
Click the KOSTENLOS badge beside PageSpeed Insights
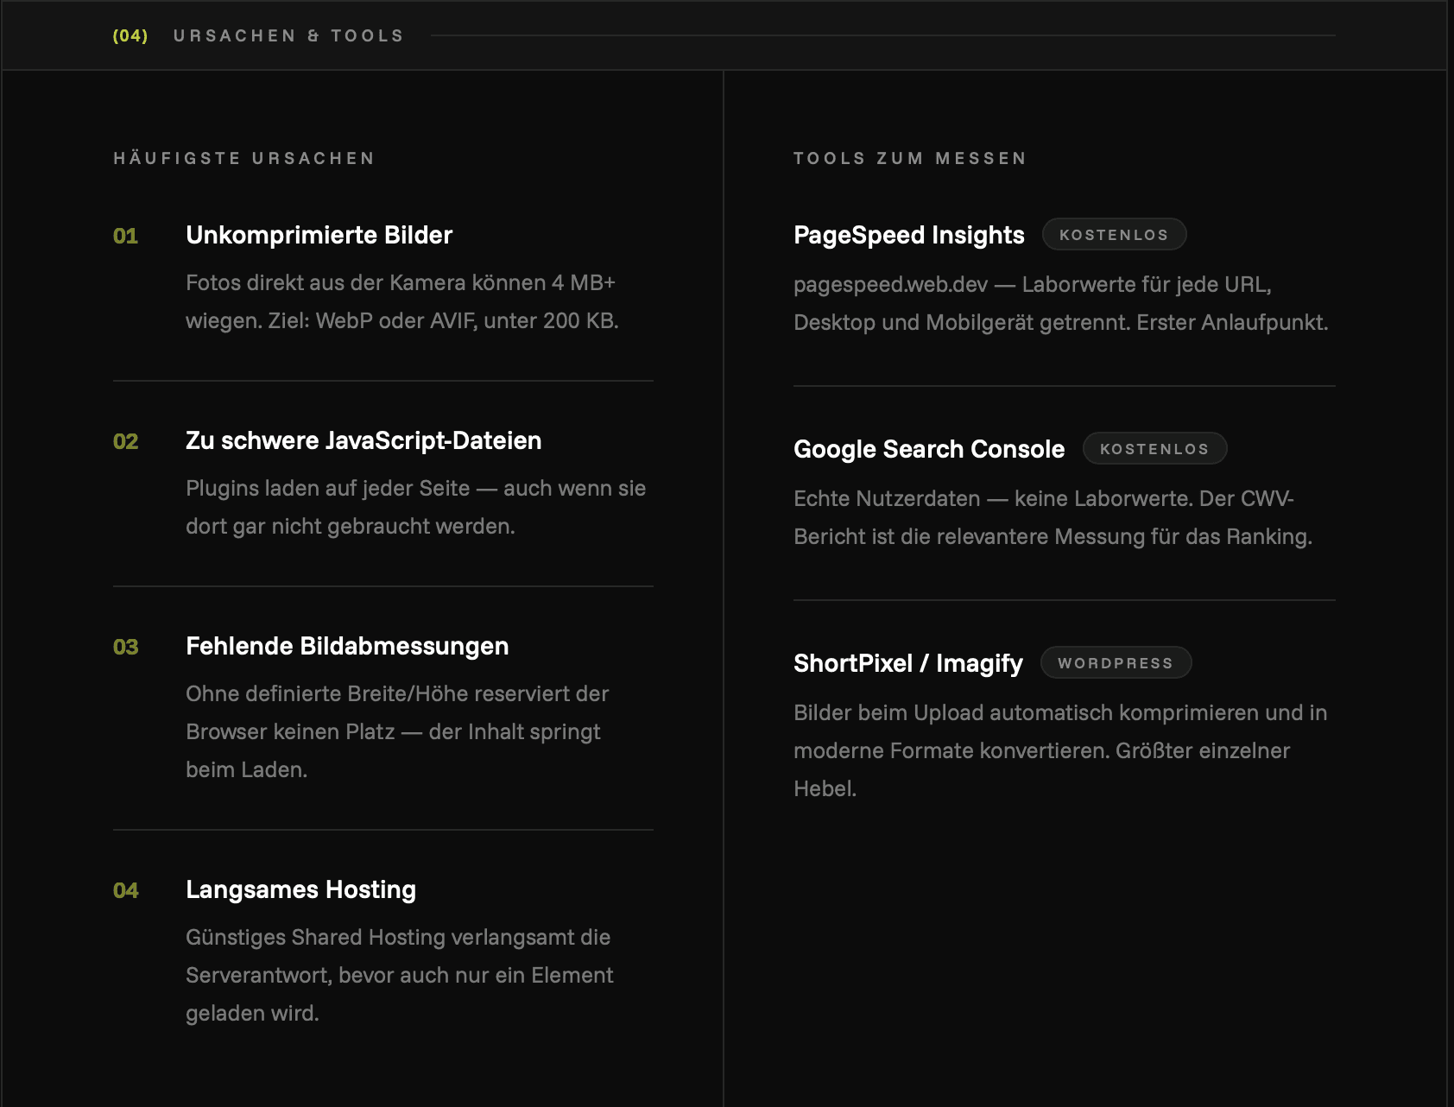click(1114, 235)
